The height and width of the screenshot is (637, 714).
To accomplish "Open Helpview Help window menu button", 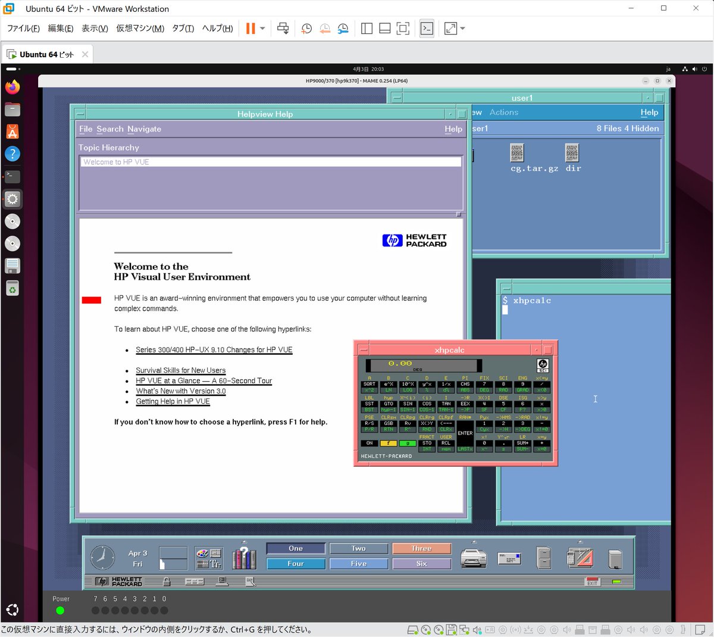I will [80, 114].
